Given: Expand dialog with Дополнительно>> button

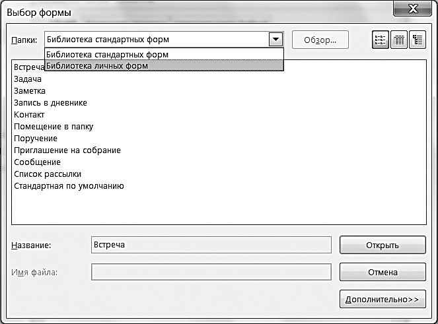Looking at the screenshot, I should 383,299.
